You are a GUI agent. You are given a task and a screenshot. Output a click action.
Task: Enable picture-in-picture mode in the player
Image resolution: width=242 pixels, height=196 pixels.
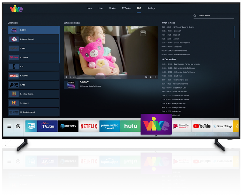146,77
